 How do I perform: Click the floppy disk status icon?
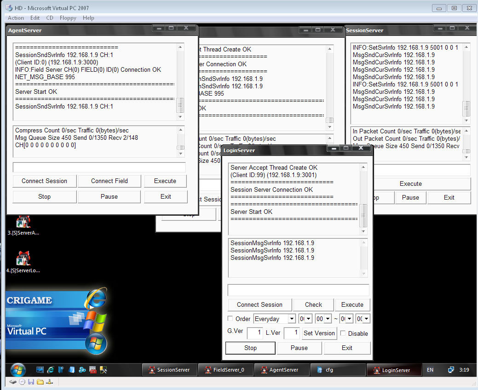point(31,382)
